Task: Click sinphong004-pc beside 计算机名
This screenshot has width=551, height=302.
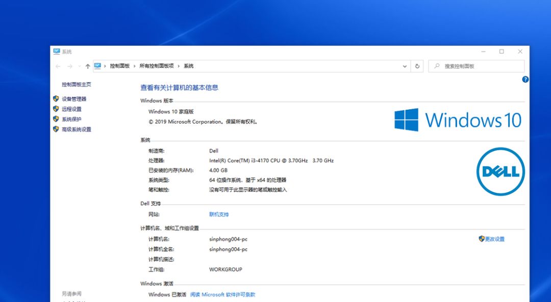Action: (x=229, y=239)
